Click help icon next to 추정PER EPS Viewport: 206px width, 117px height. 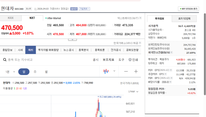pos(166,74)
